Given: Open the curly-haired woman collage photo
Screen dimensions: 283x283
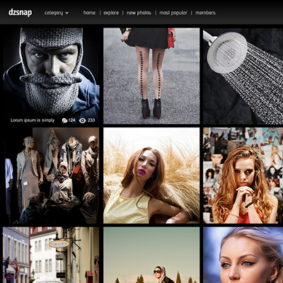Looking at the screenshot, I should [x=243, y=175].
